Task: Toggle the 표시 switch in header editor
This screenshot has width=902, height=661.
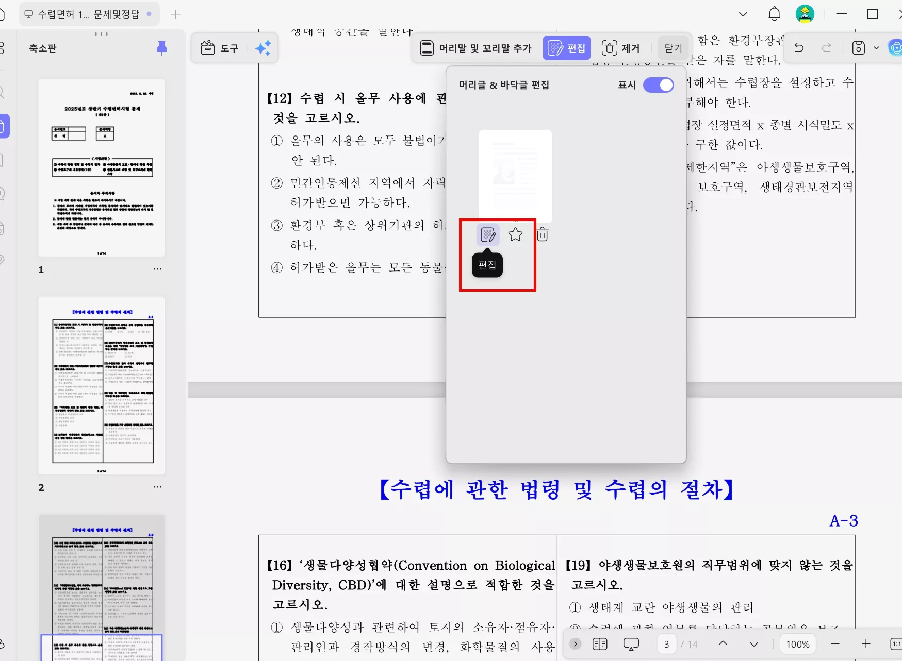Action: click(658, 85)
